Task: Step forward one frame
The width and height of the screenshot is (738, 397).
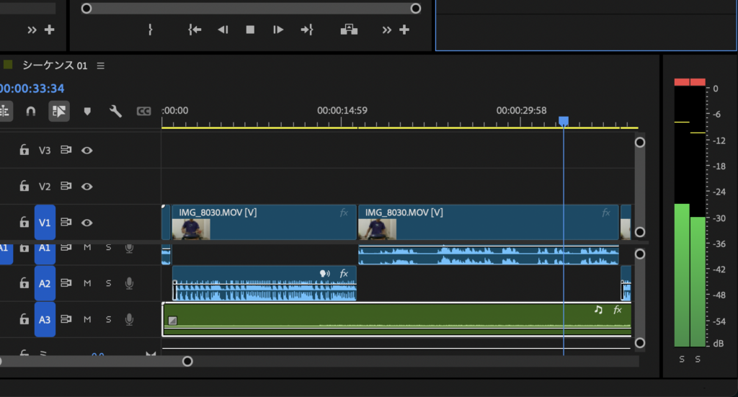Action: 278,30
